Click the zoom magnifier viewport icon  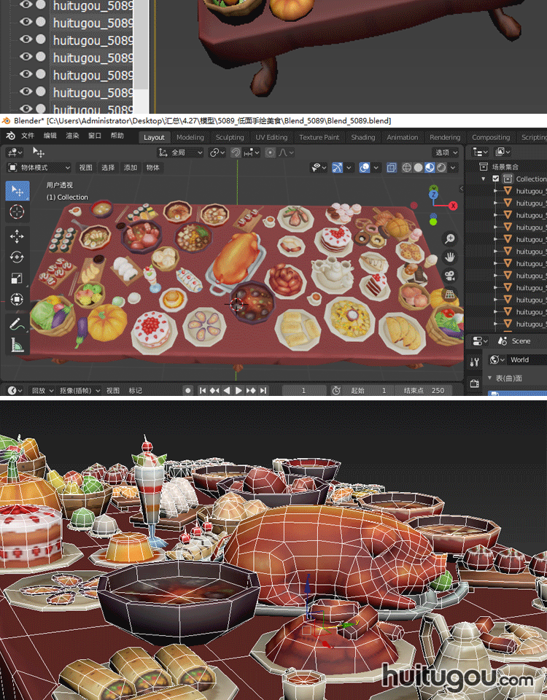(x=451, y=238)
